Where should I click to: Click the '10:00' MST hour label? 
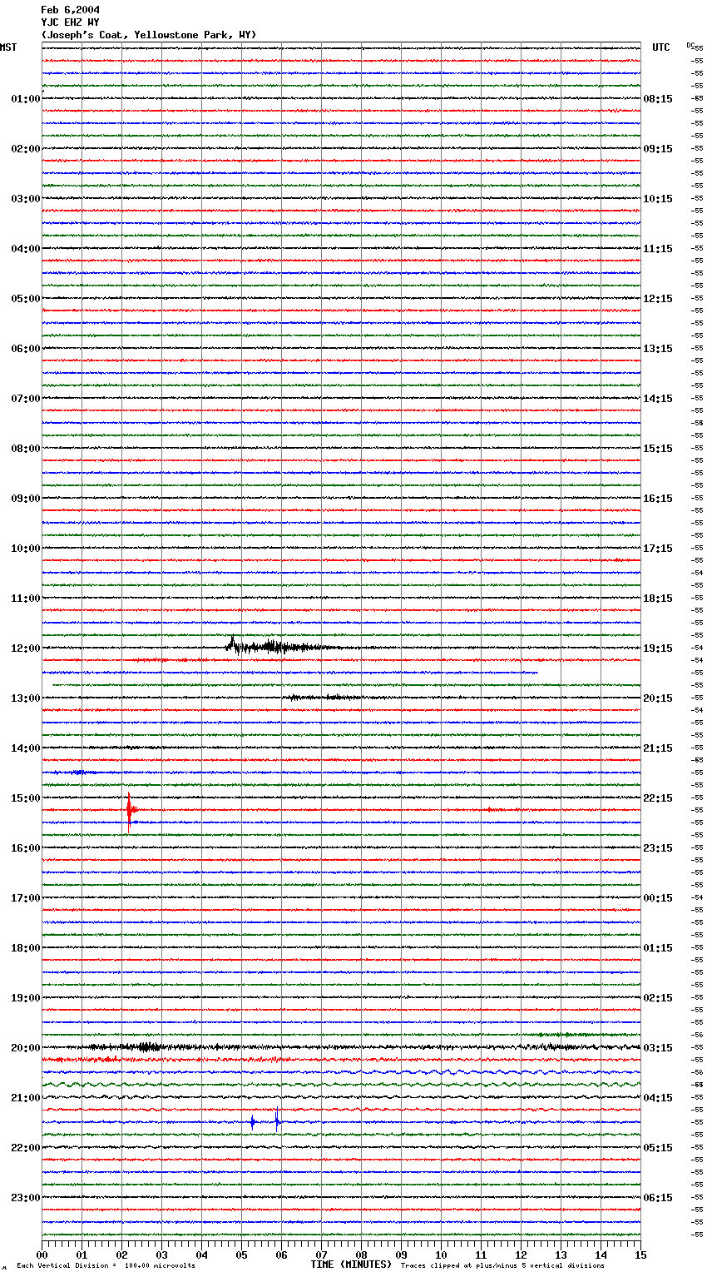click(x=25, y=549)
